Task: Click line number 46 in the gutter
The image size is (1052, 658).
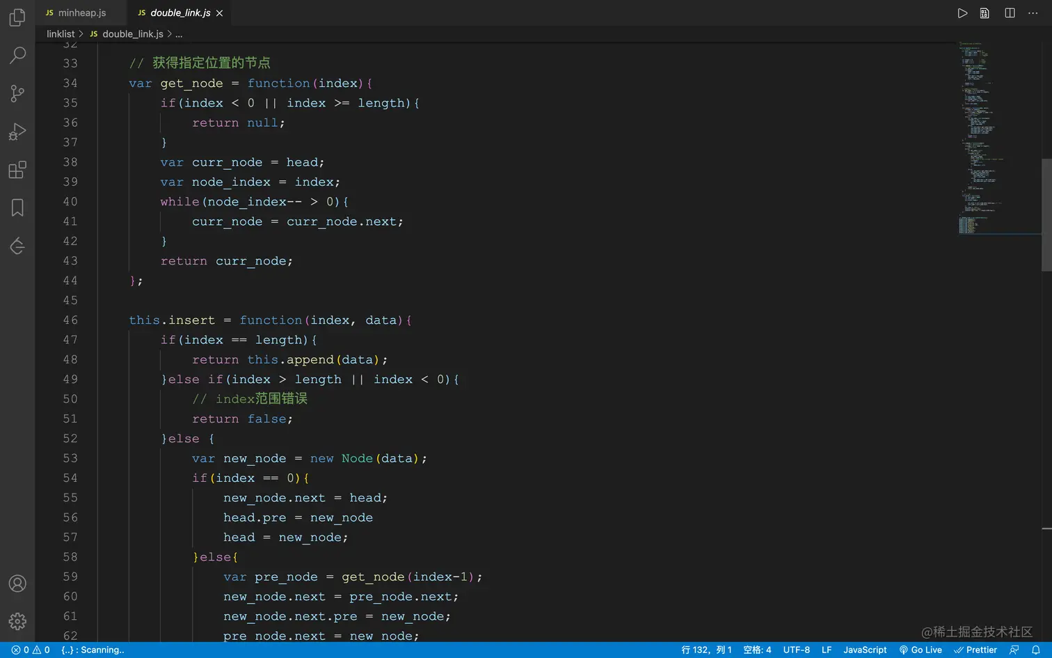Action: tap(70, 320)
